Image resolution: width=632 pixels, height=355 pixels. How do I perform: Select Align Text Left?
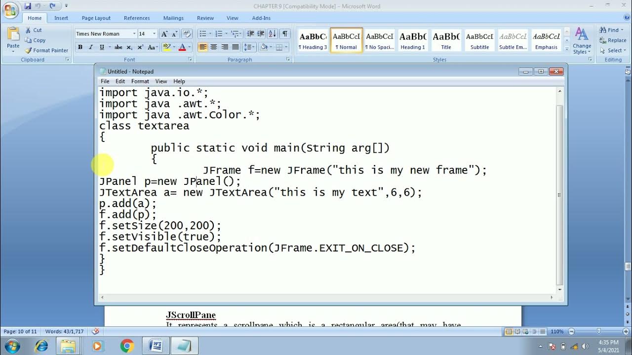click(x=203, y=47)
